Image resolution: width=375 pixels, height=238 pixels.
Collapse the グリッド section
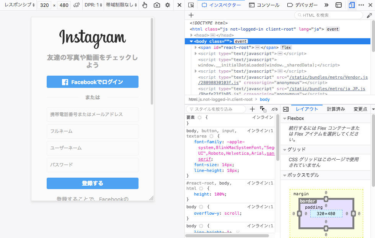(x=285, y=150)
